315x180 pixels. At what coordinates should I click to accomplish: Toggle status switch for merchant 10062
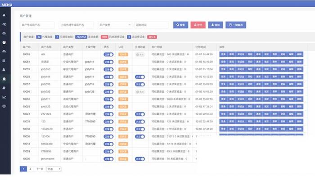click(x=108, y=54)
